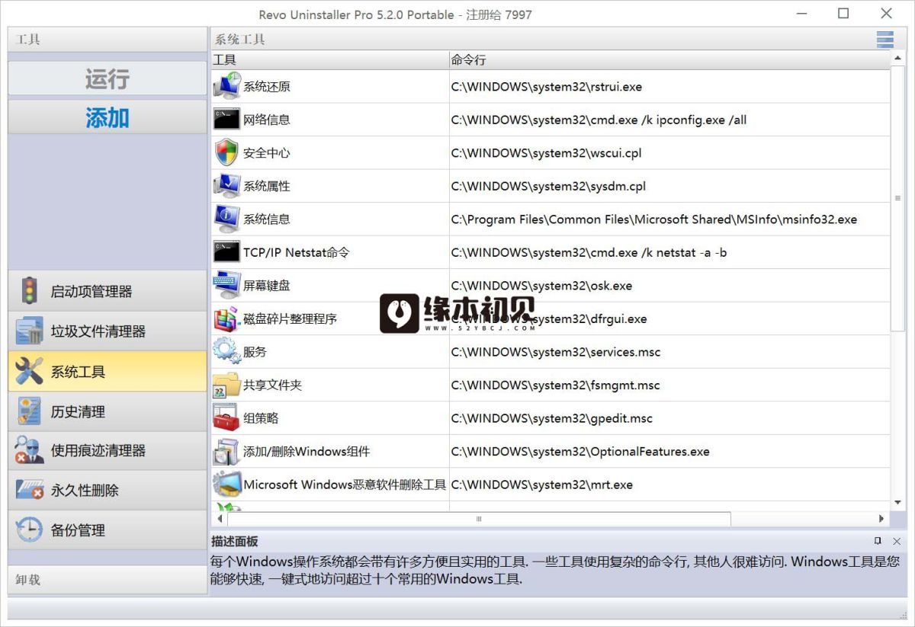This screenshot has width=915, height=627.
Task: Click the rstrui.exe command path
Action: 547,87
